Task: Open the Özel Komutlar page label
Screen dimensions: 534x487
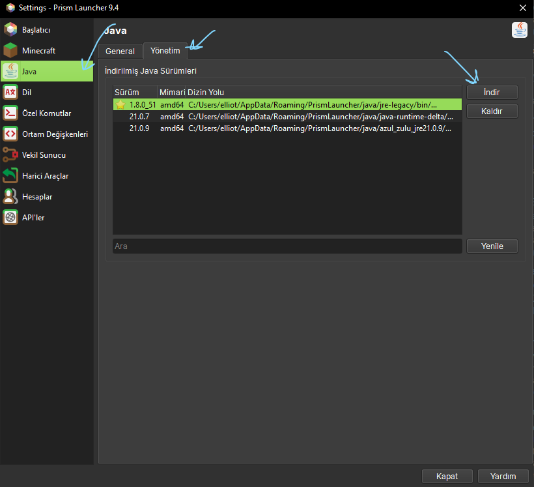Action: (47, 113)
